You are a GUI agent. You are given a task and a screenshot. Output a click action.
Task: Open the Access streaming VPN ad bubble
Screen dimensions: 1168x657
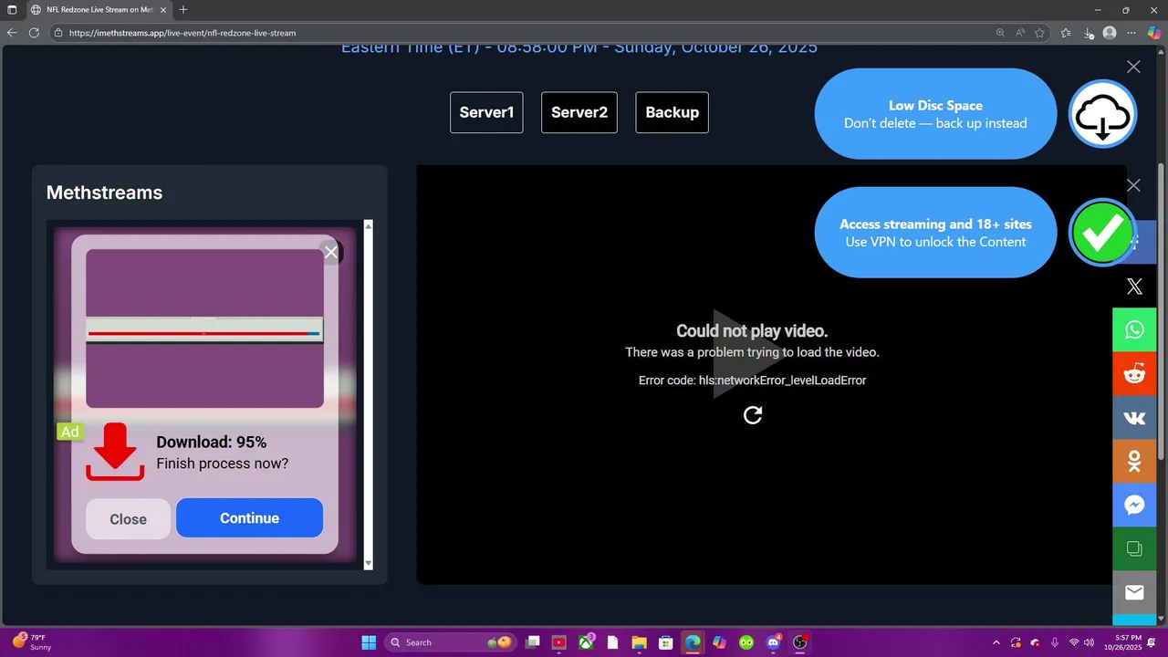(935, 233)
